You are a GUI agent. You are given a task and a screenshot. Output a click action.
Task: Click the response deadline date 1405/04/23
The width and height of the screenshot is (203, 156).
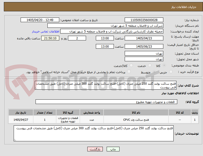point(144,38)
